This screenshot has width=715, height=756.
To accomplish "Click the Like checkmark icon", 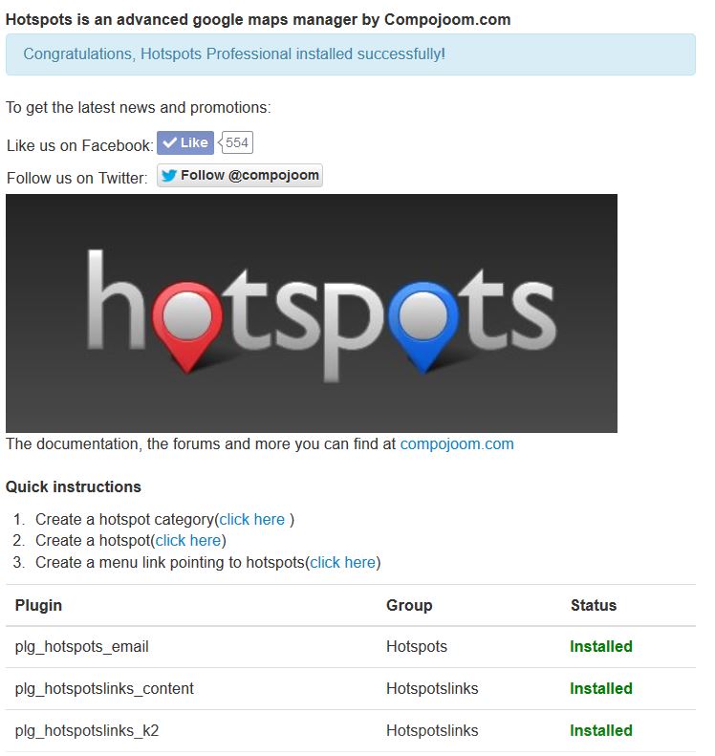I will [x=172, y=144].
